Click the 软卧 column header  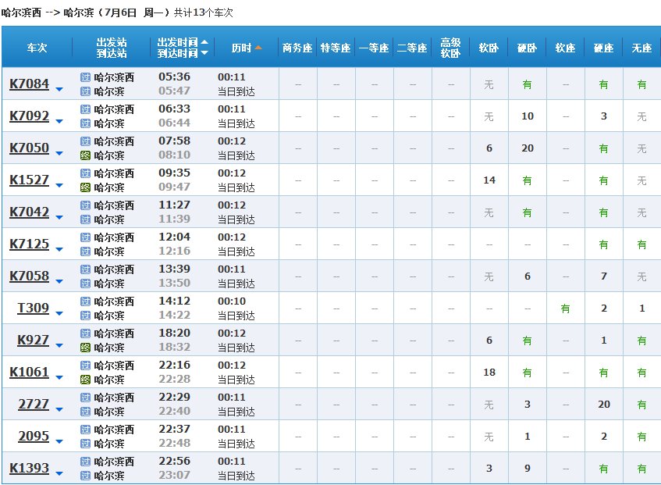(488, 48)
